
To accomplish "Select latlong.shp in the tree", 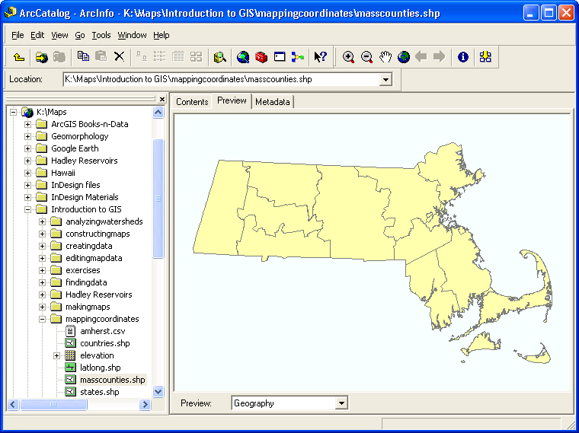I will pos(101,368).
